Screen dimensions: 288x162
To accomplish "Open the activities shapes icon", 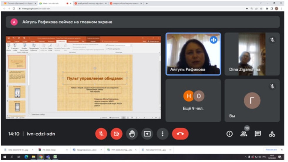I will [272, 134].
